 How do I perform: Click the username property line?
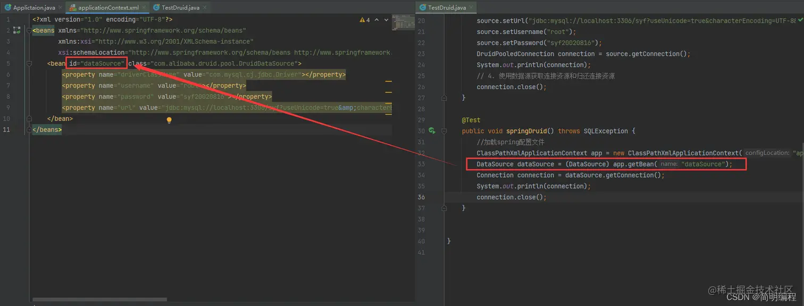(x=154, y=85)
